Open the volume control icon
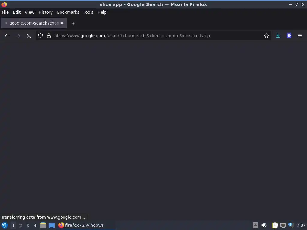The image size is (307, 230). pyautogui.click(x=264, y=225)
